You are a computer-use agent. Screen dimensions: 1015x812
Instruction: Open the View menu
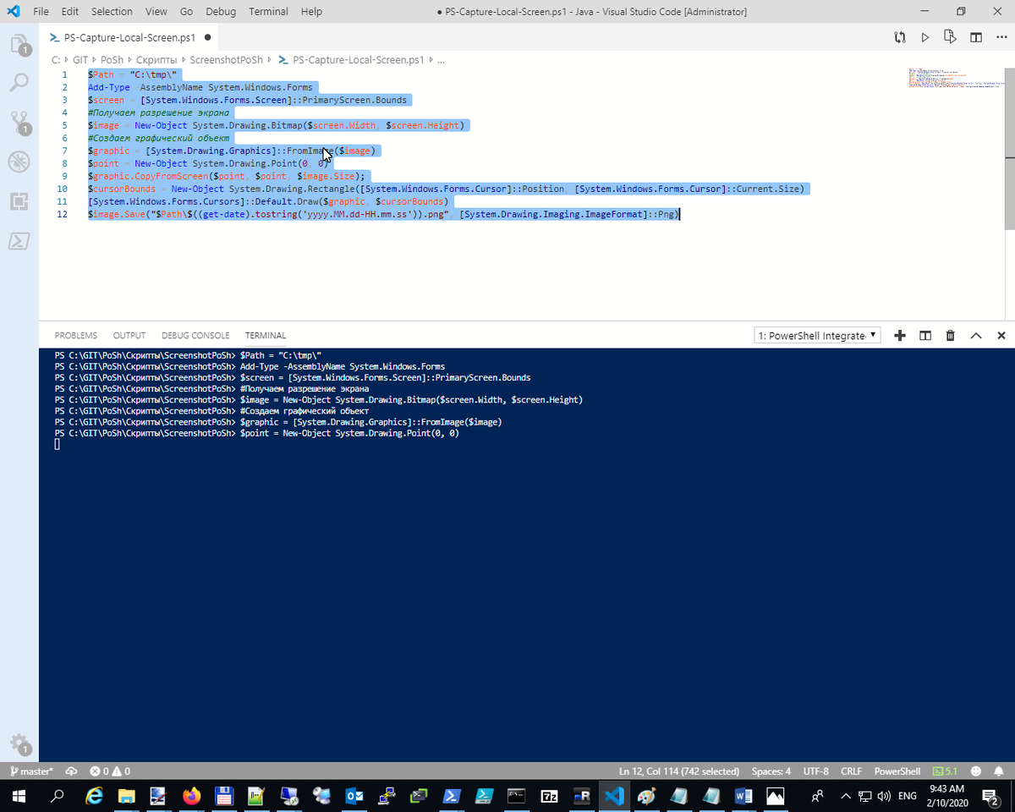click(156, 12)
